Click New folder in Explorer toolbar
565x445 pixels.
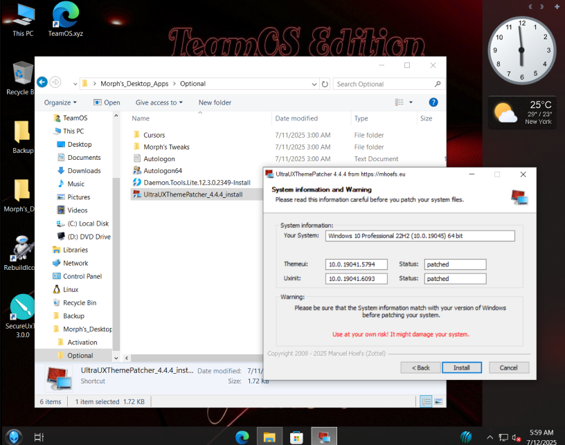point(215,102)
